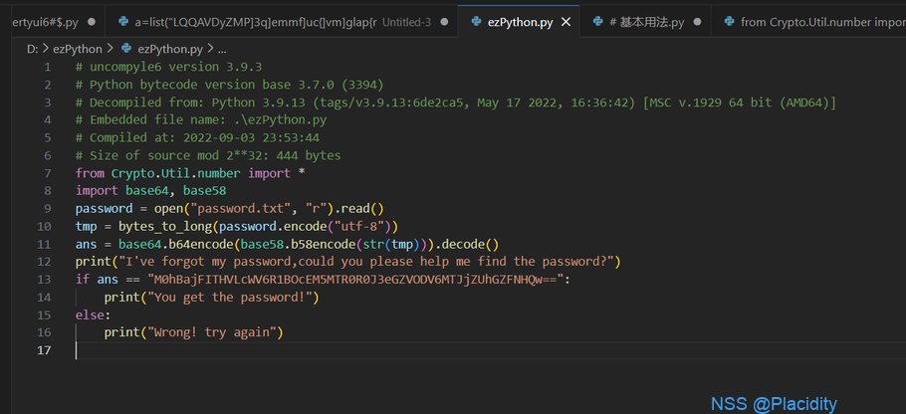Click line number 15 in the gutter
906x414 pixels.
tap(44, 314)
